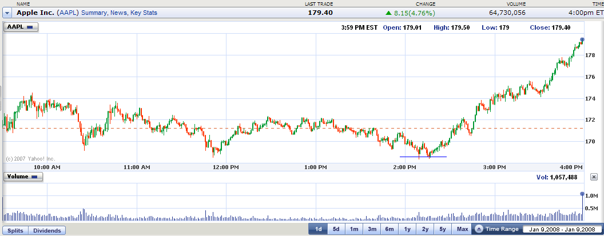Click the Dividends button

(x=47, y=231)
